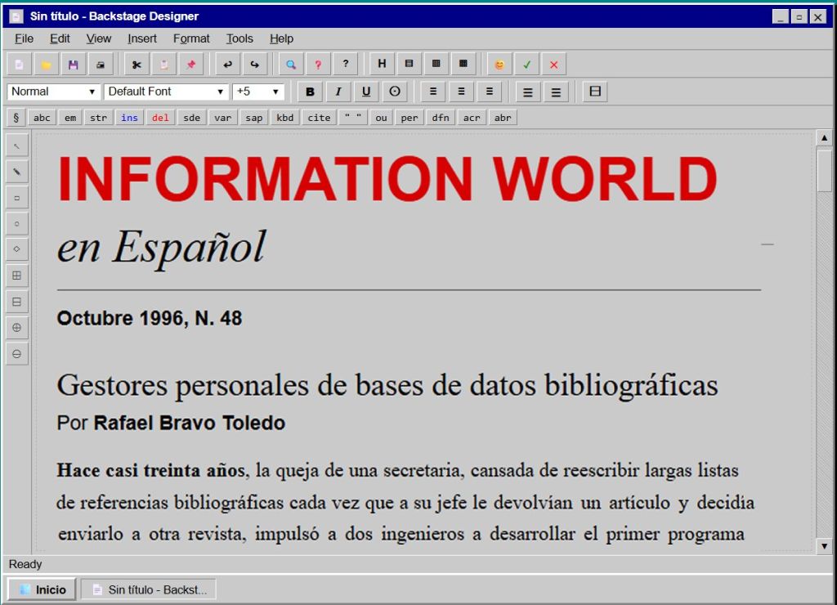Click the horizontal-split box icon after alignment
Viewport: 837px width, 605px height.
595,92
